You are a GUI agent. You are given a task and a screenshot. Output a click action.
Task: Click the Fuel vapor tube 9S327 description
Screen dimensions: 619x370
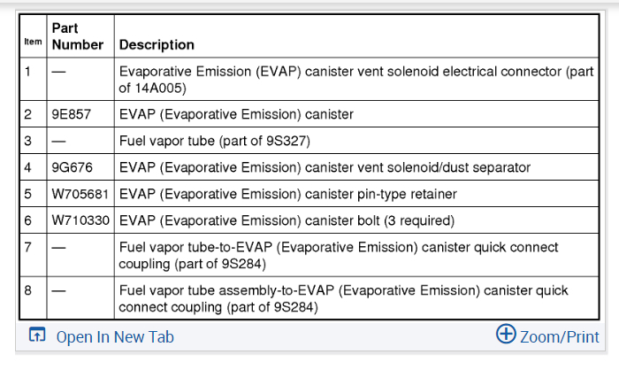(213, 141)
